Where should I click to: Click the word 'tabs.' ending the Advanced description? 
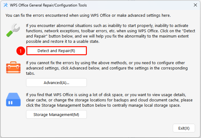coord(30,73)
